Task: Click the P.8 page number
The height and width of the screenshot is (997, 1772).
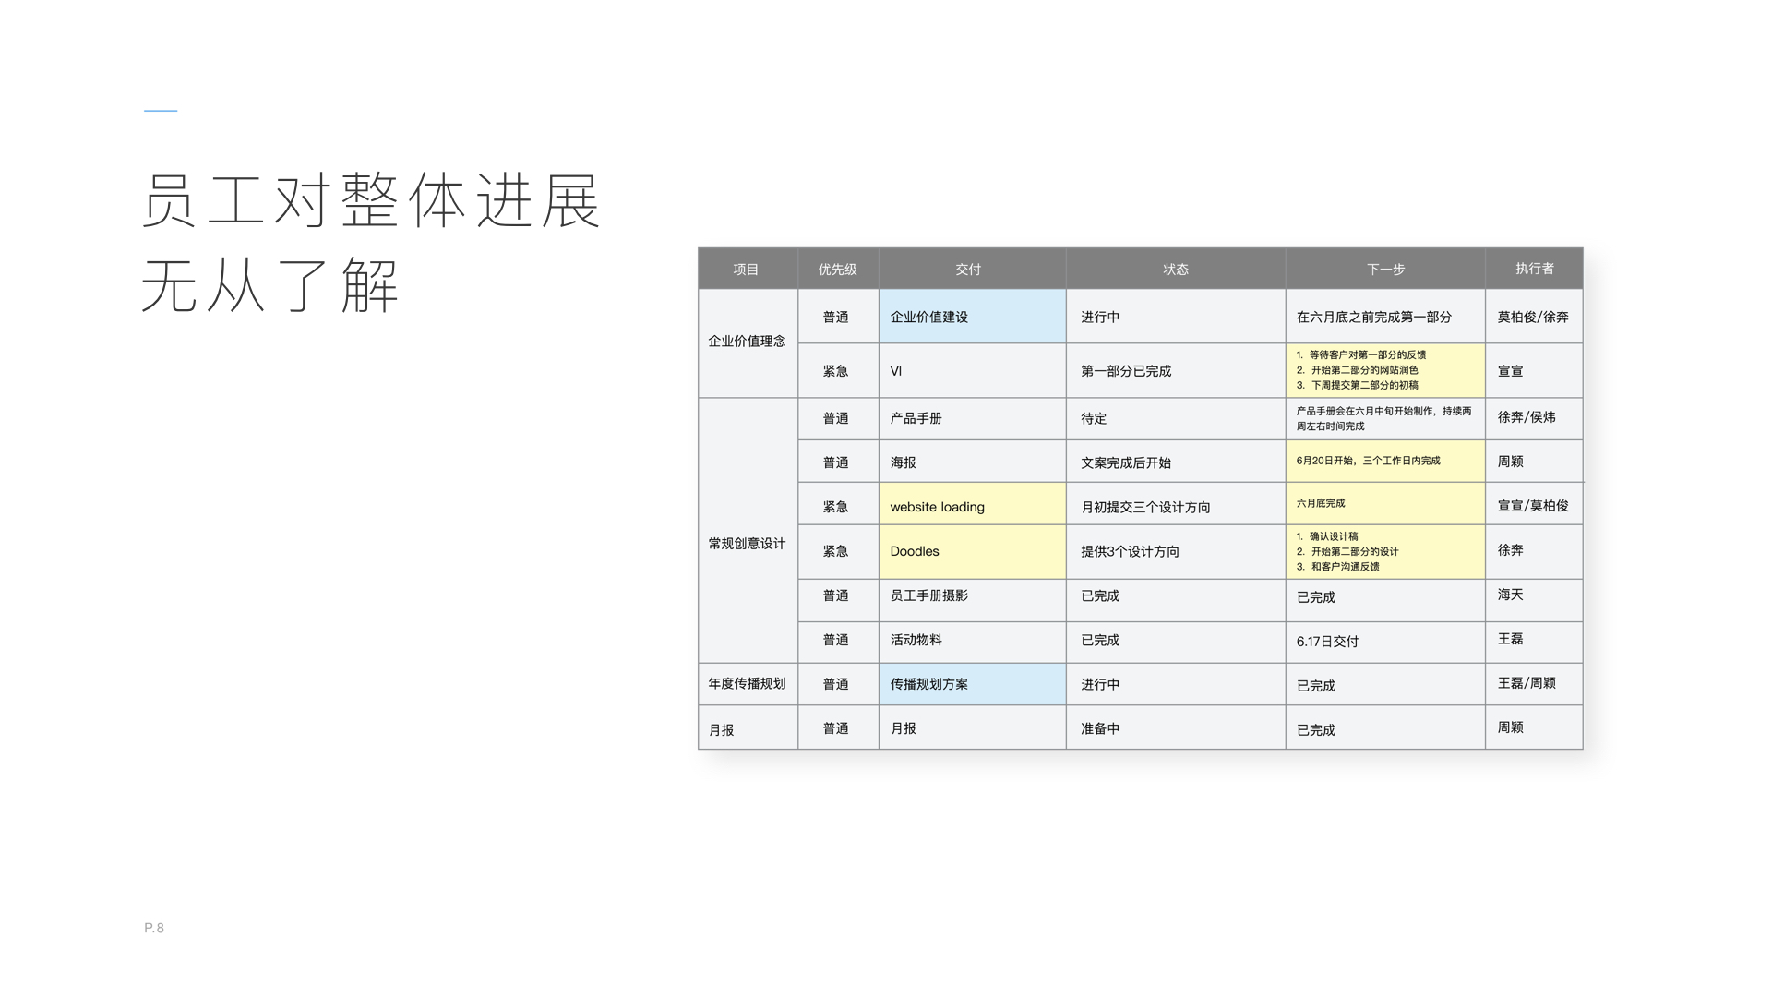Action: coord(154,928)
